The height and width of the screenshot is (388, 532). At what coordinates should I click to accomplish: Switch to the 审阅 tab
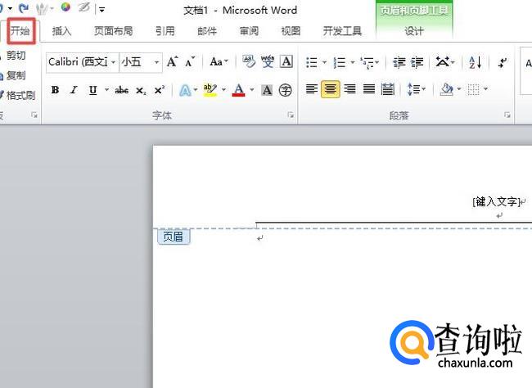[249, 31]
